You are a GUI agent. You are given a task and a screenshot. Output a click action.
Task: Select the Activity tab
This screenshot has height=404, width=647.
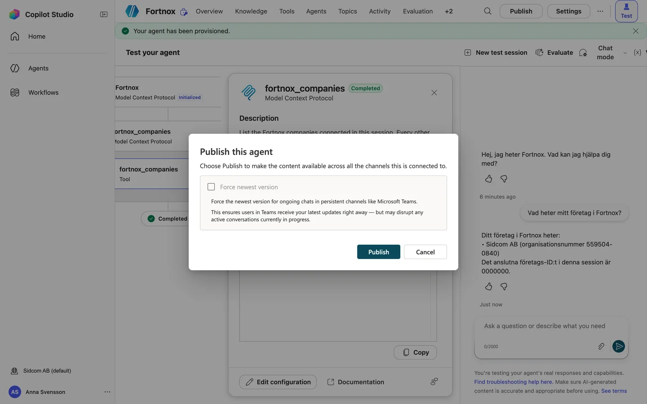[380, 11]
